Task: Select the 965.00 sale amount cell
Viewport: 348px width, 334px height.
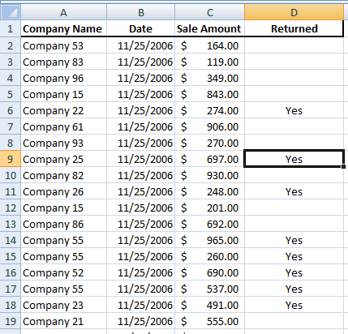Action: tap(210, 240)
